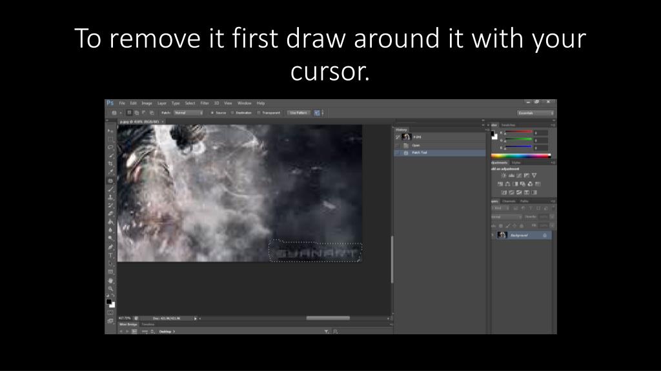Select the Quick Selection tool
The image size is (661, 371).
tap(110, 156)
